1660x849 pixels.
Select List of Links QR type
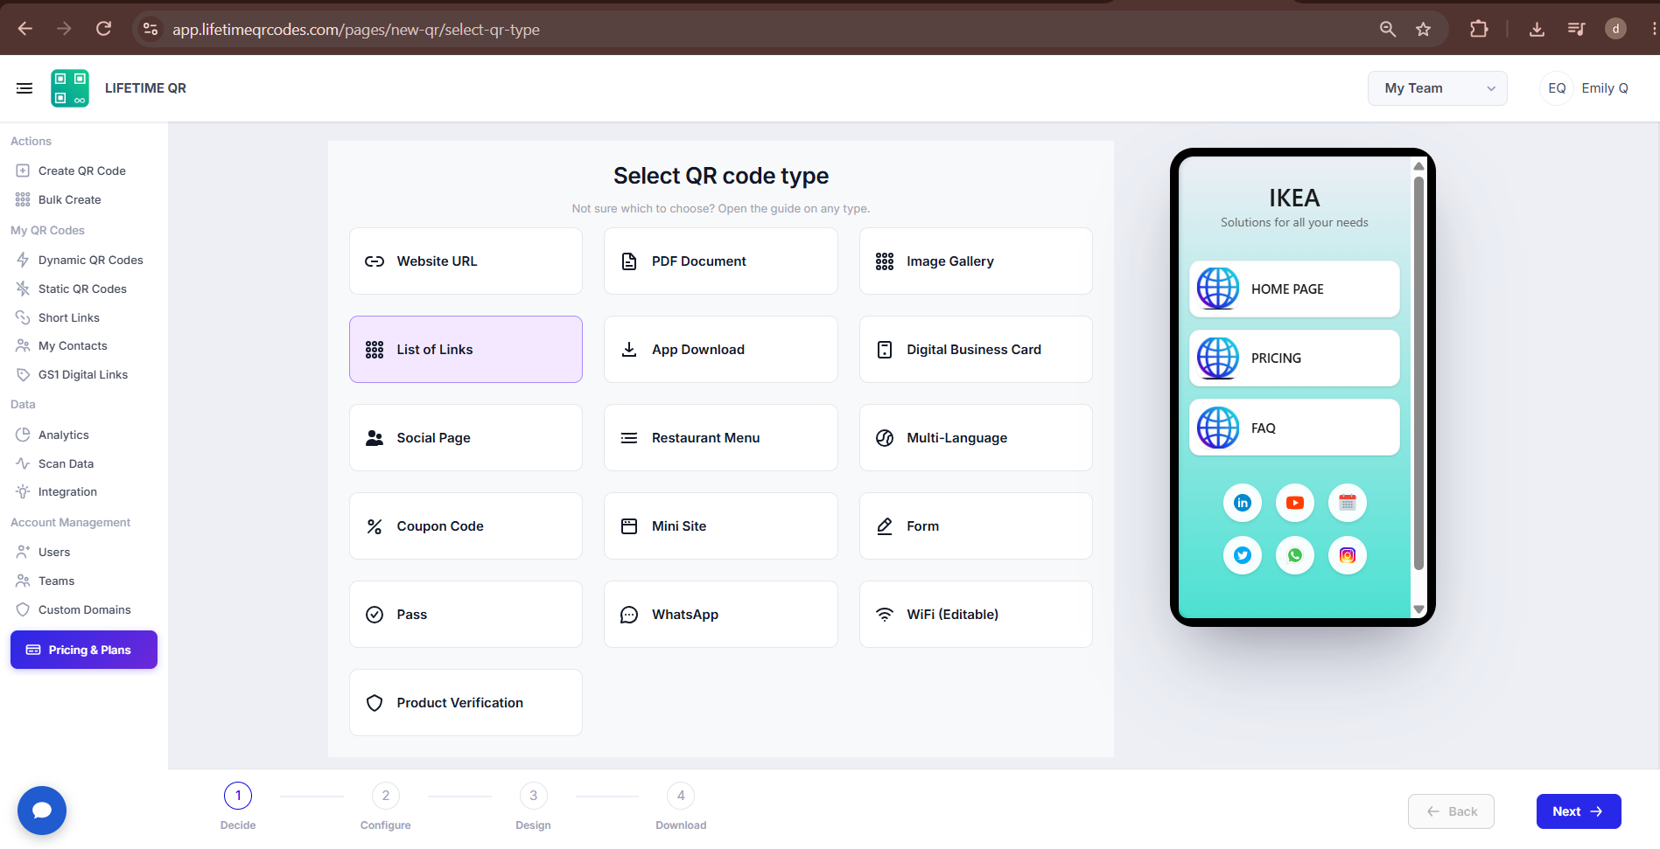(x=466, y=350)
